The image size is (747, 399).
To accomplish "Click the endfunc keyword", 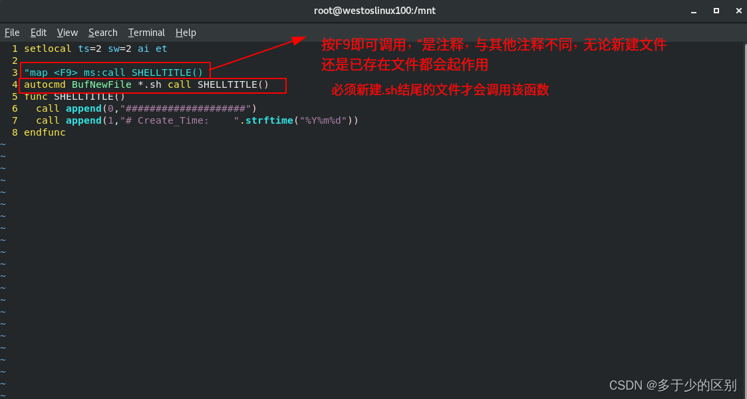I will (45, 132).
